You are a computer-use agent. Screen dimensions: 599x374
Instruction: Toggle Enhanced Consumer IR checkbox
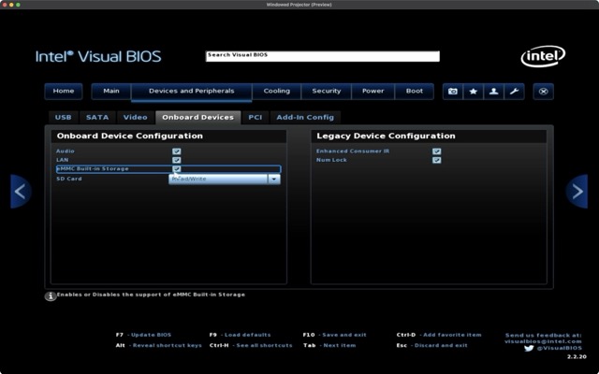pyautogui.click(x=437, y=151)
